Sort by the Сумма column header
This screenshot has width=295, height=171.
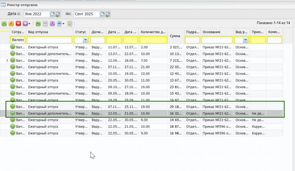176,36
